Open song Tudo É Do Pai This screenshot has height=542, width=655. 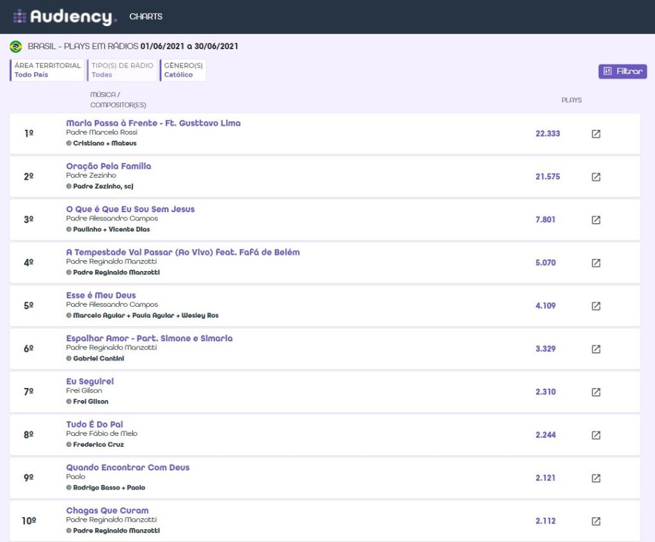click(x=95, y=424)
